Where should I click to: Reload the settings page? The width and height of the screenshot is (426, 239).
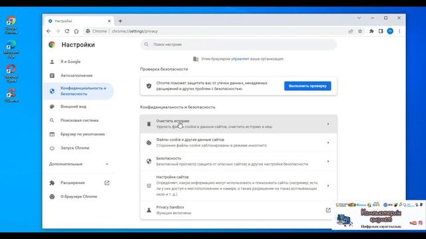point(67,31)
